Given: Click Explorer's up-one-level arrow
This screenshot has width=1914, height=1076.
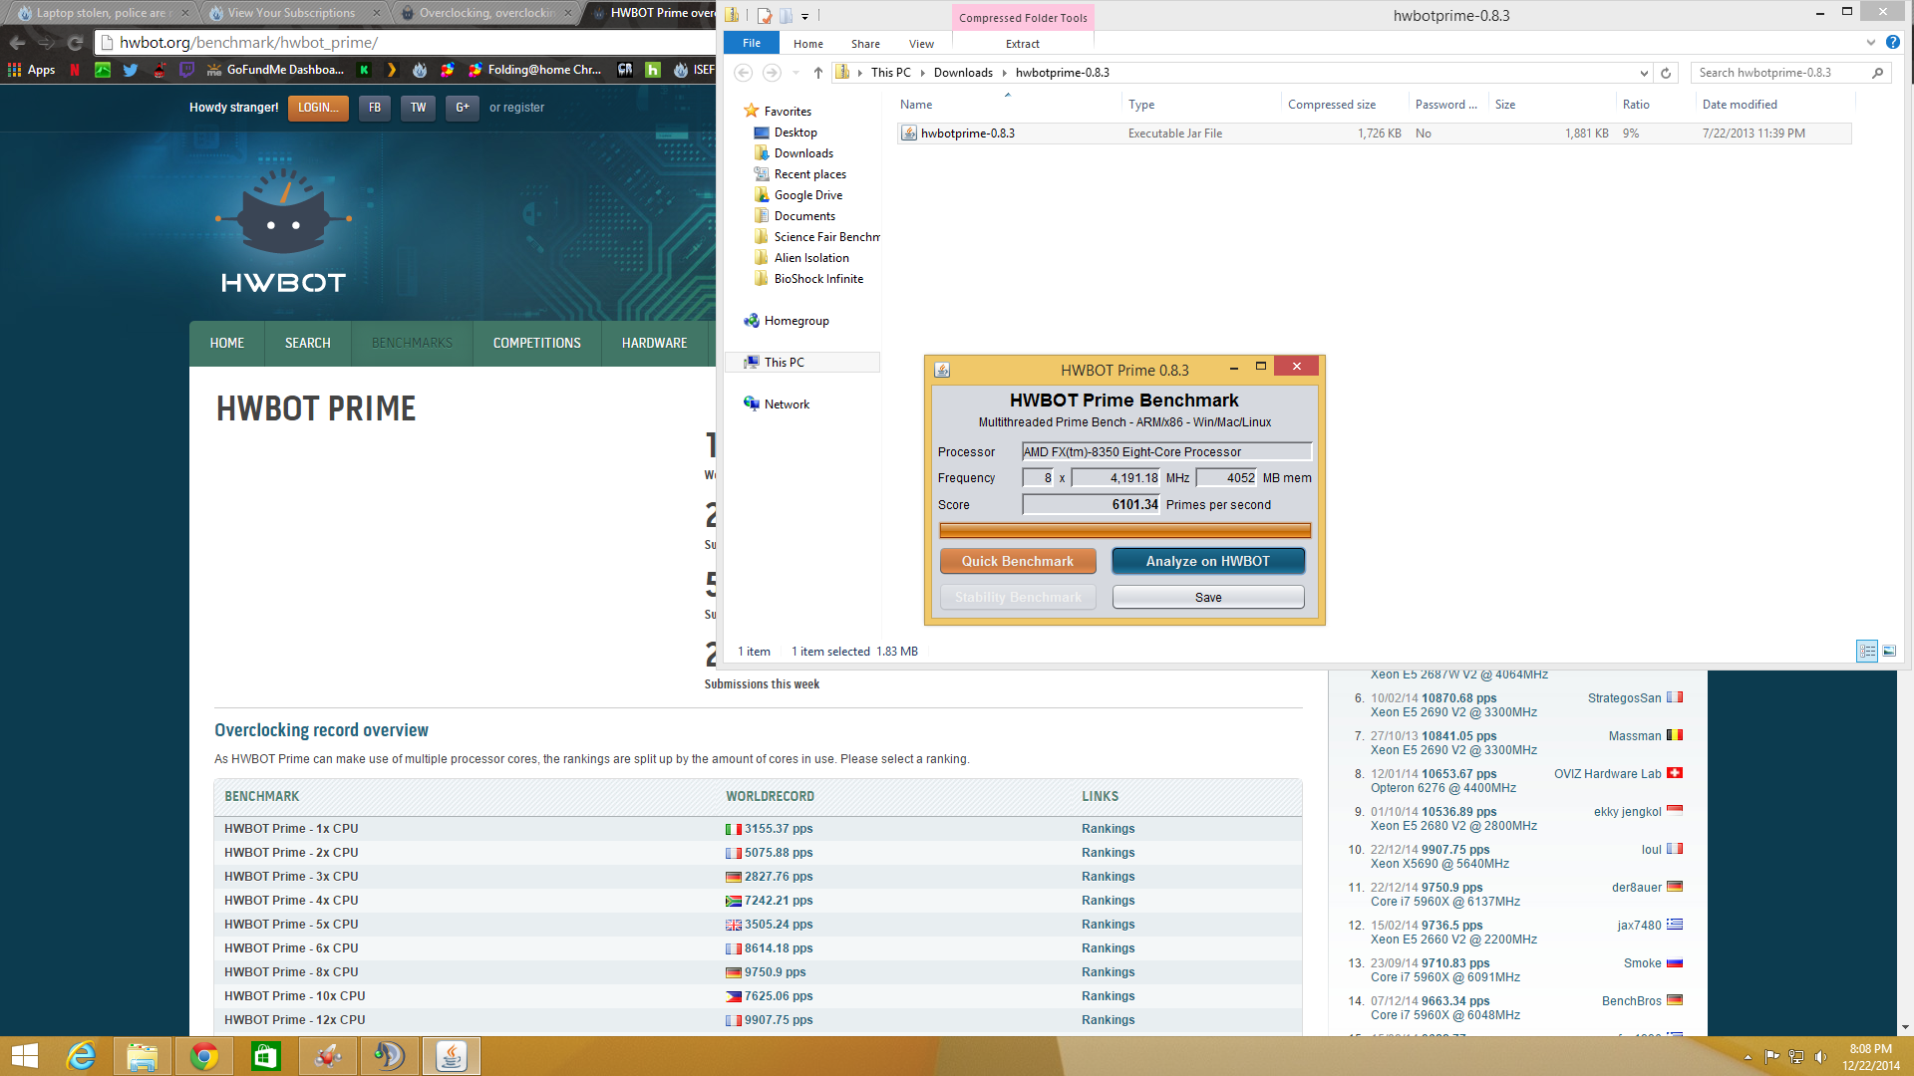Looking at the screenshot, I should [818, 73].
